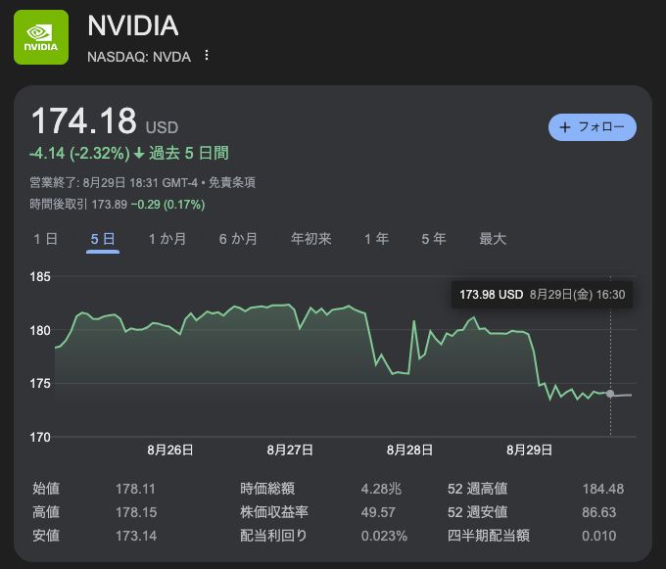Click the 始値 value 178.11
The height and width of the screenshot is (569, 666).
point(135,489)
